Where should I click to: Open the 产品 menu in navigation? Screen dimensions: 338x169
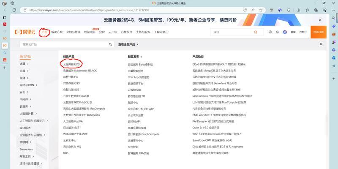tap(44, 32)
